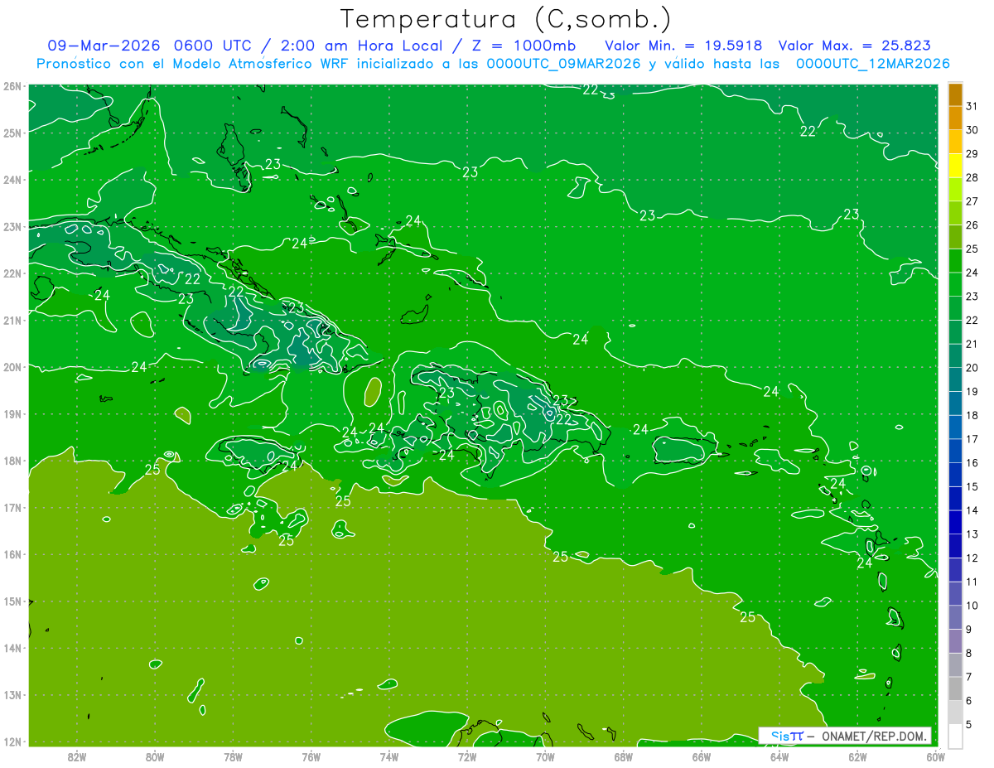The image size is (994, 768).
Task: Click the longitude label "64W"
Action: (779, 756)
